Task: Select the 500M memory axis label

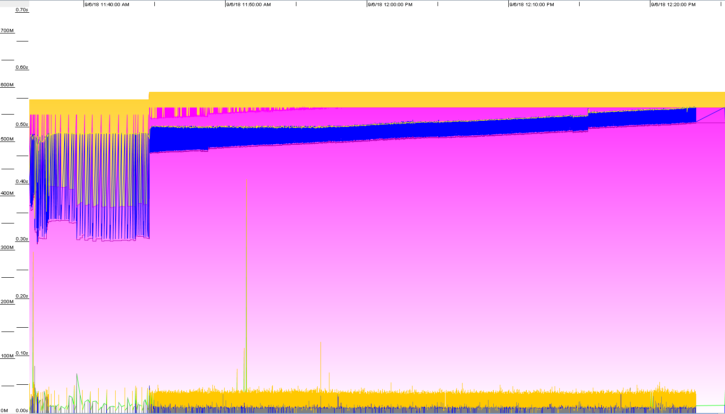Action: coord(8,139)
